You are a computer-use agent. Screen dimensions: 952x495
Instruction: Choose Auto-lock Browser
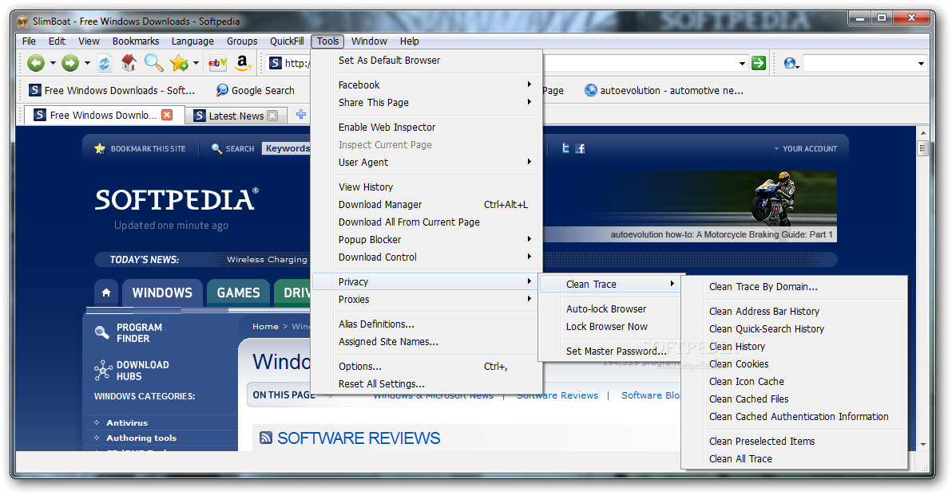click(x=609, y=309)
